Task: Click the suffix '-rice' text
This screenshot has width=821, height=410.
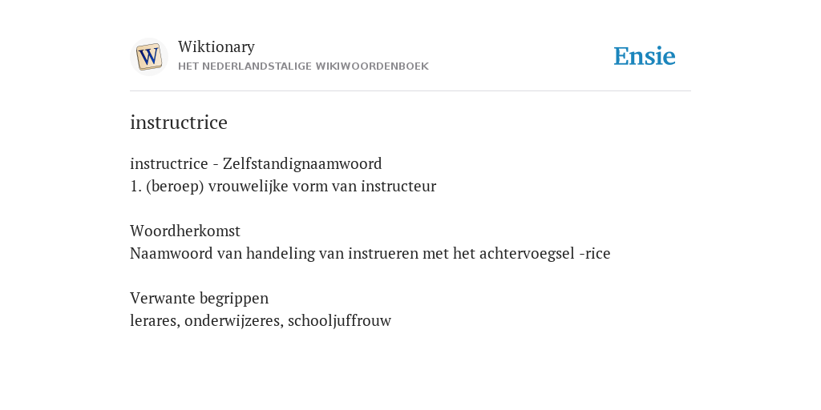Action: point(595,254)
